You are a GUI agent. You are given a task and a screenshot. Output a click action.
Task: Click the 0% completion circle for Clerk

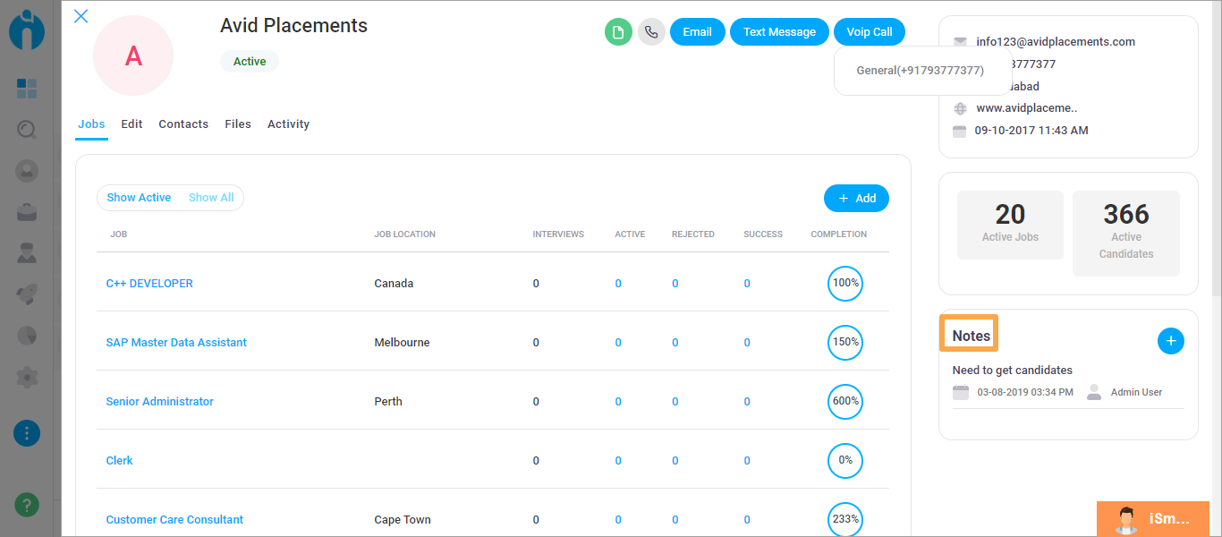[845, 460]
